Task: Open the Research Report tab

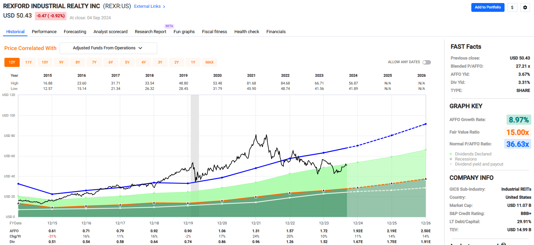Action: [150, 32]
